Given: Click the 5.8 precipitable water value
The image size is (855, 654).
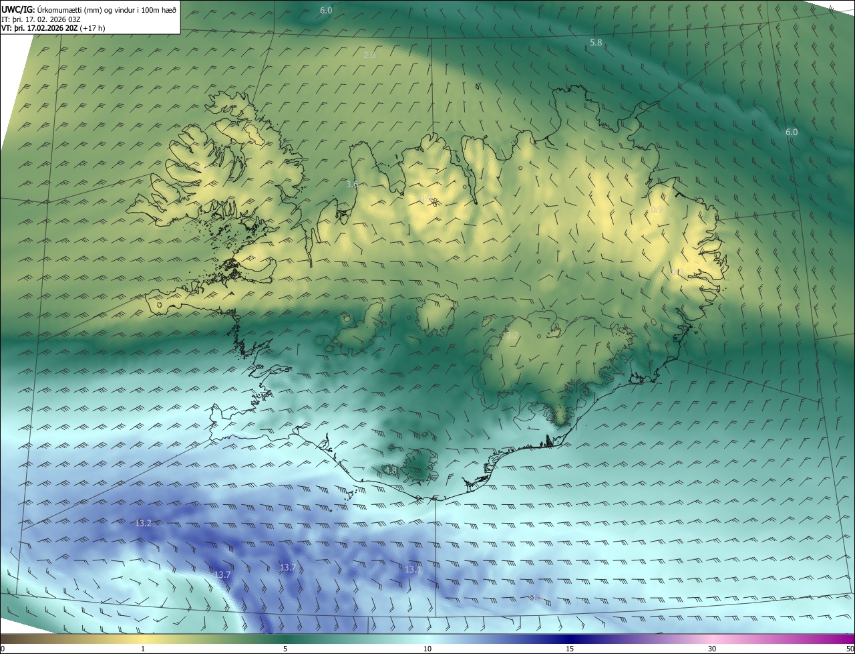Looking at the screenshot, I should [596, 42].
